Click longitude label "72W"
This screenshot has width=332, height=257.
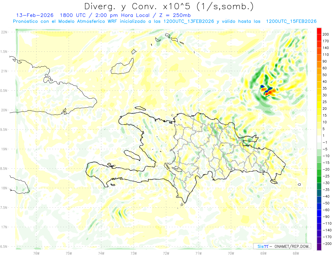coord(166,253)
